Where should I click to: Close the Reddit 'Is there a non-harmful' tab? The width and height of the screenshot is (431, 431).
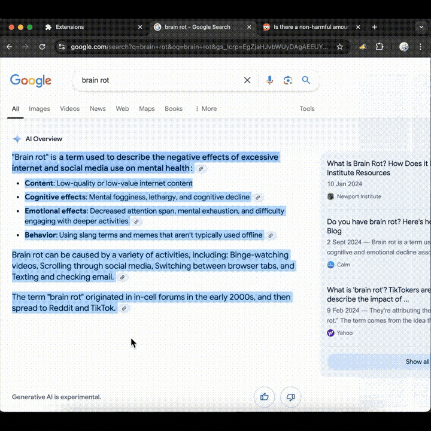coord(358,27)
